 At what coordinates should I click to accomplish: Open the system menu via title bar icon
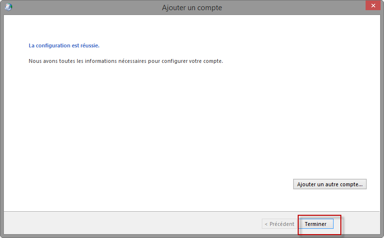point(9,7)
